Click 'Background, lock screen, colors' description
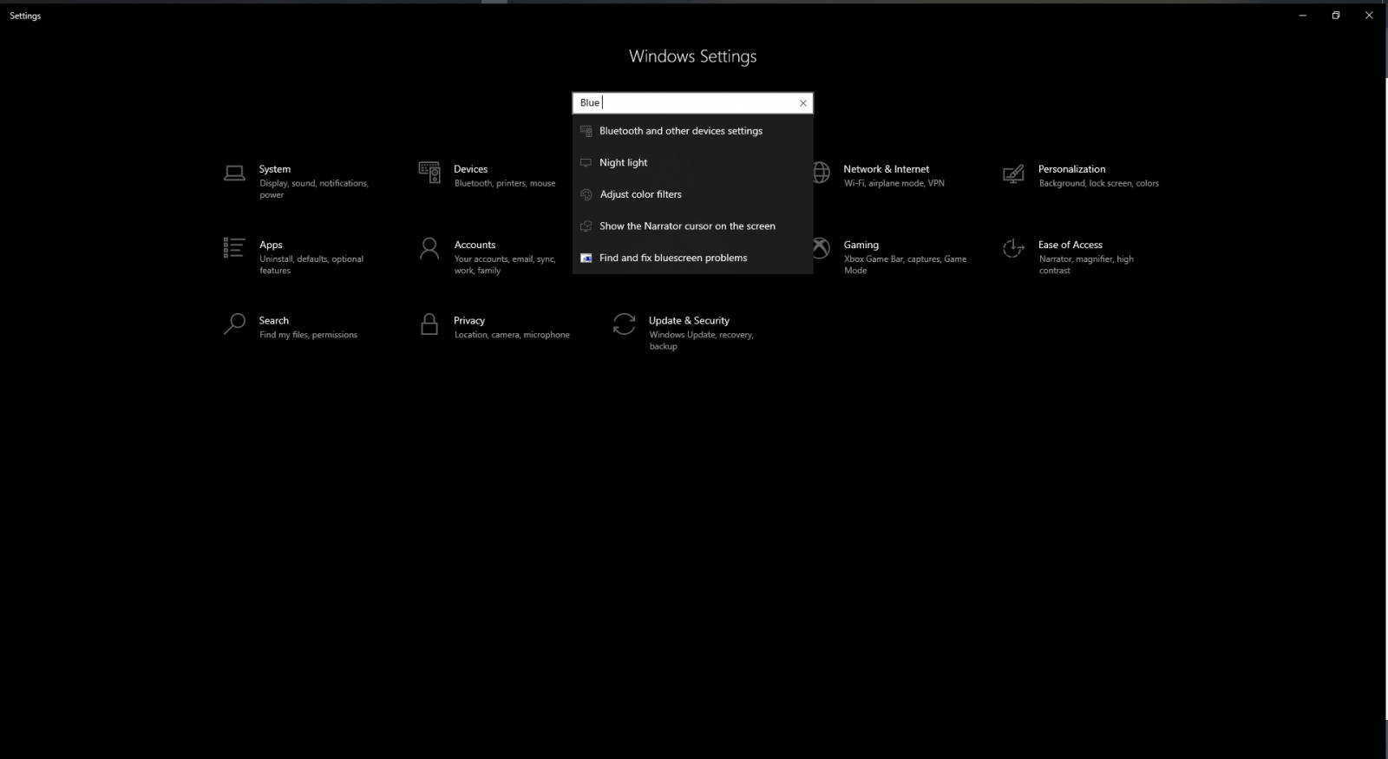1388x759 pixels. 1099,183
